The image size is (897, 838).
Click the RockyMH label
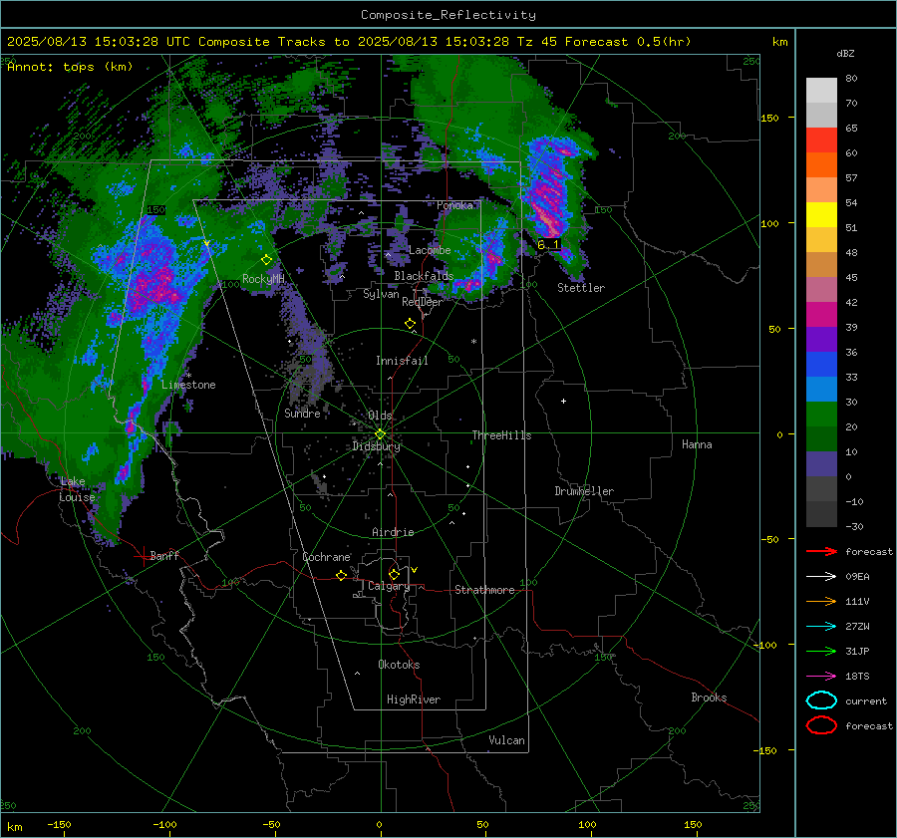[263, 279]
